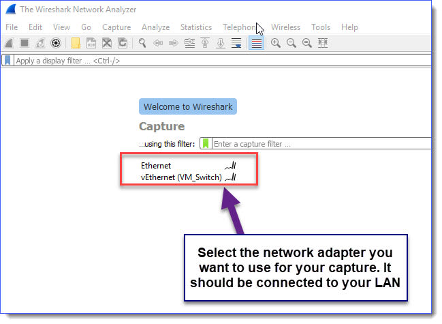
Task: Go forward in packet history arrow
Action: 174,43
